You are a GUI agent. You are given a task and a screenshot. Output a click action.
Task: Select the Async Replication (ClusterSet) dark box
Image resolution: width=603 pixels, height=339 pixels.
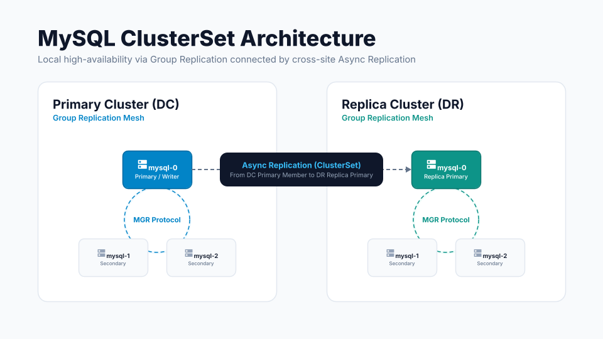pos(301,169)
